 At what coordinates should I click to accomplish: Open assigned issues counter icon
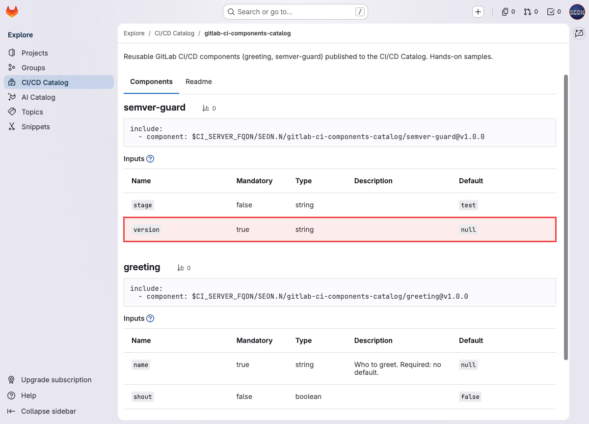click(505, 12)
